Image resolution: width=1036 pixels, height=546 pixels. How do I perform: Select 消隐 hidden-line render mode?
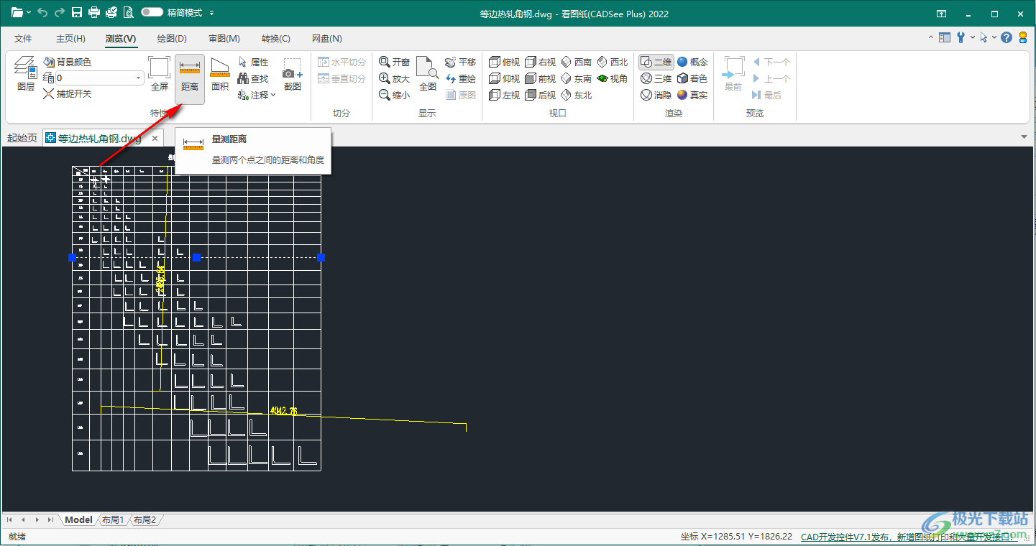tap(656, 95)
